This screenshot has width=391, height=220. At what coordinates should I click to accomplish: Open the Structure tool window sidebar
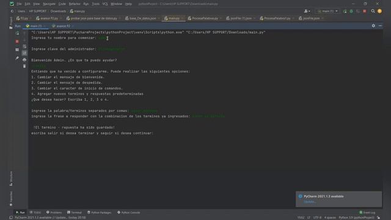coord(11,178)
